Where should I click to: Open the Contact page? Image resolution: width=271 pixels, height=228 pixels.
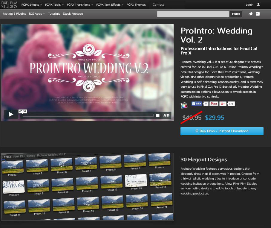(158, 5)
